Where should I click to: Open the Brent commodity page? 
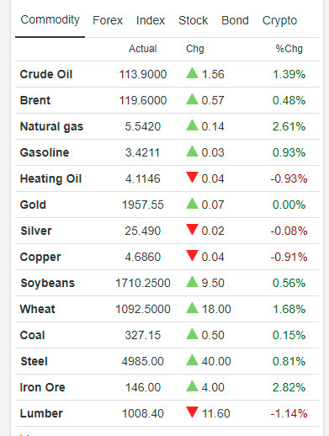[x=35, y=100]
